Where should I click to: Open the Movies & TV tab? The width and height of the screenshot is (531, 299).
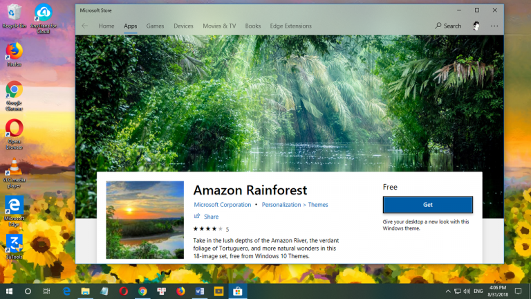click(x=219, y=26)
